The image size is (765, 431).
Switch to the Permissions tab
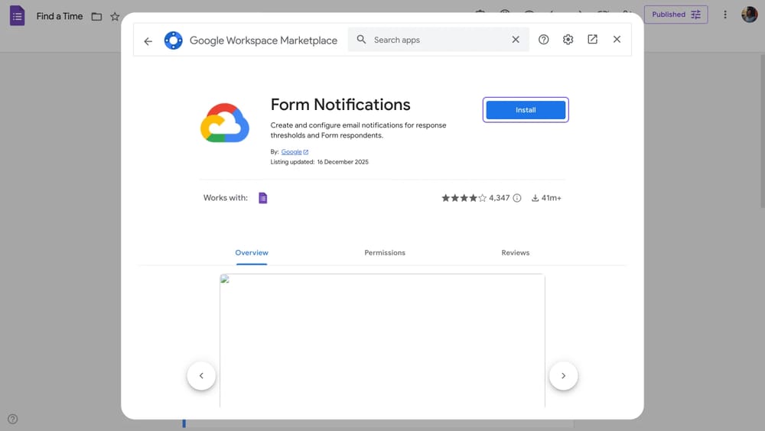point(385,253)
